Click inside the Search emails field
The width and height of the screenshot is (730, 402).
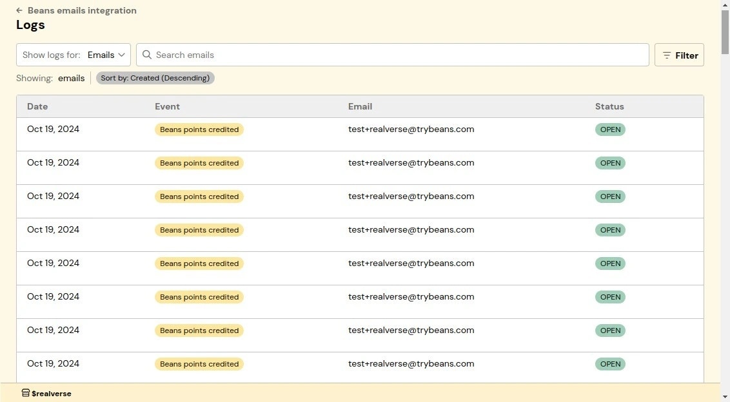click(322, 55)
